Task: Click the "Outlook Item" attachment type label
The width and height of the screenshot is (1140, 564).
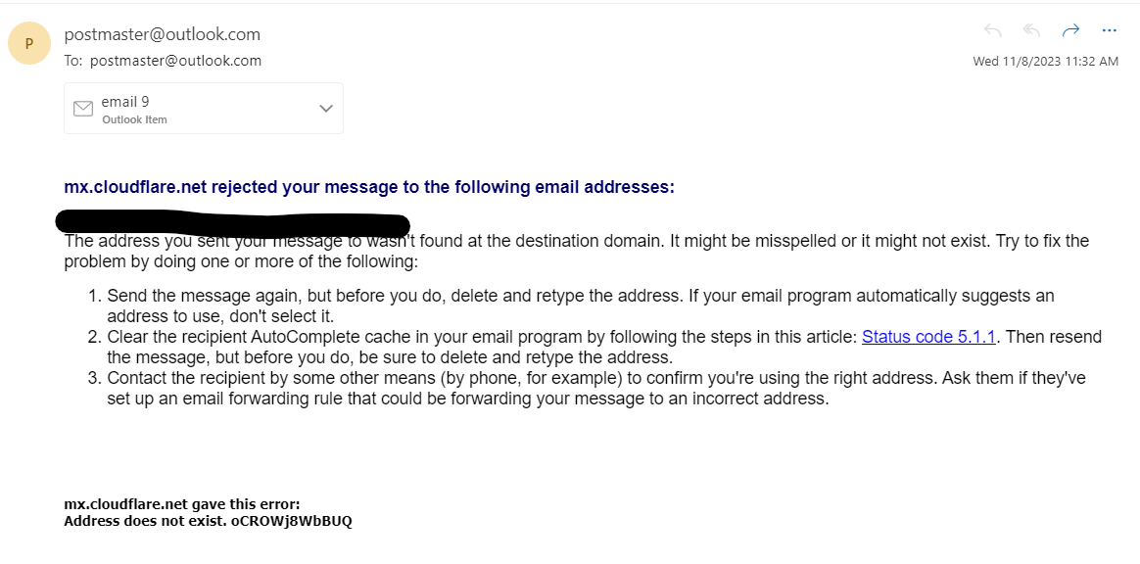Action: click(x=134, y=119)
